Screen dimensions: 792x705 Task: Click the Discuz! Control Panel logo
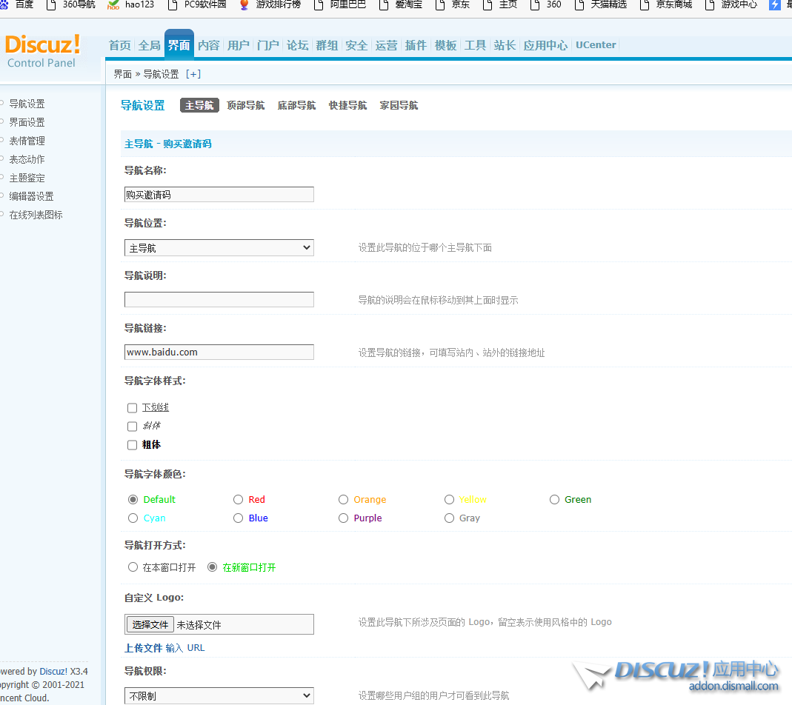coord(42,50)
